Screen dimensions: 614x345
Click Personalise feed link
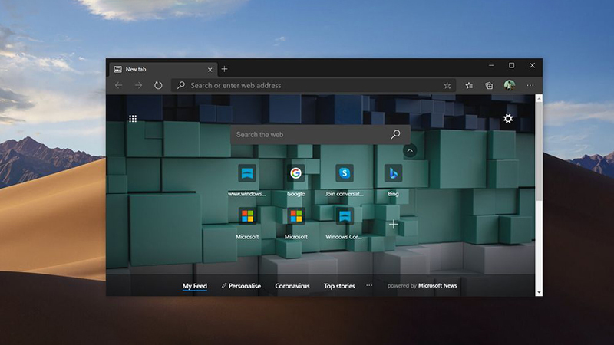pyautogui.click(x=241, y=286)
